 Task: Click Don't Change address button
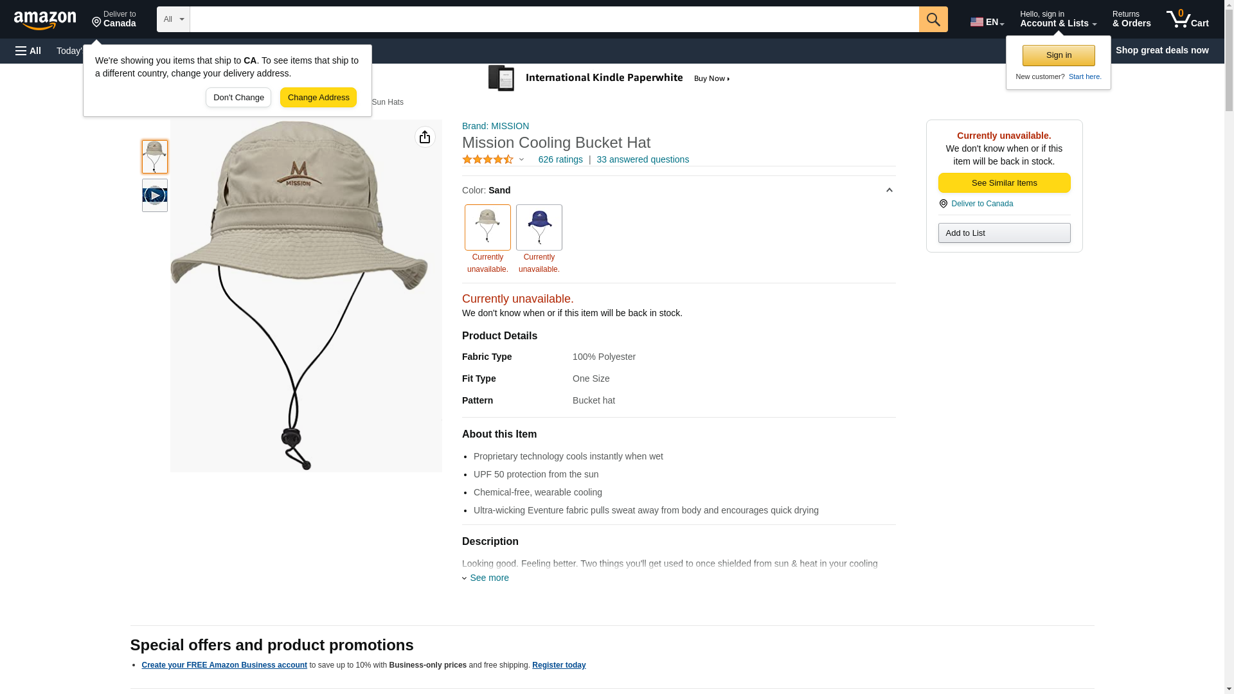click(x=238, y=98)
